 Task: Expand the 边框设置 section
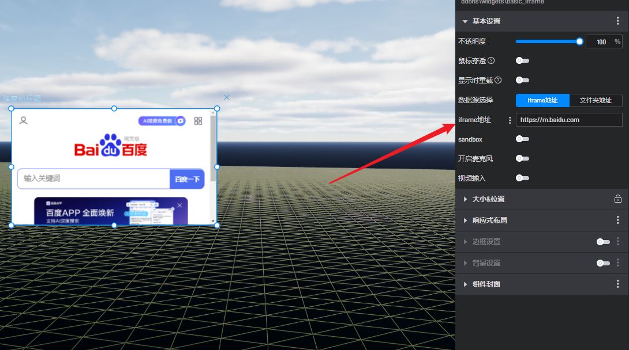pos(465,242)
